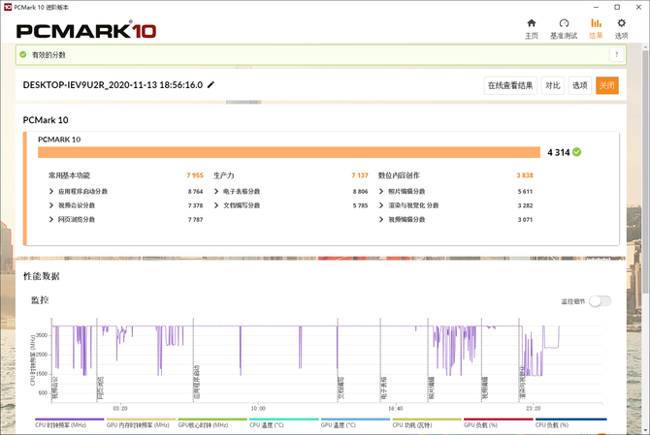The image size is (650, 435).
Task: Click the green valid score checkmark icon
Action: [23, 54]
